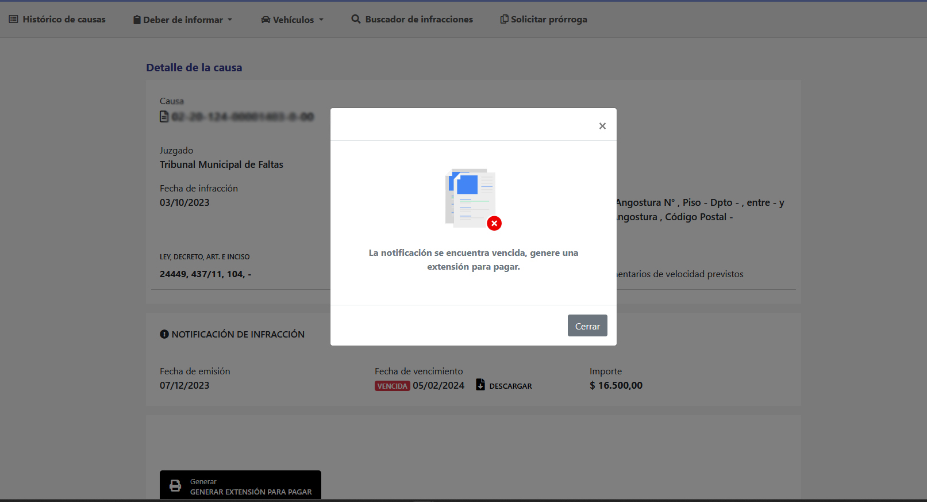Click the document icon next to the causa number
The height and width of the screenshot is (502, 927).
click(164, 117)
